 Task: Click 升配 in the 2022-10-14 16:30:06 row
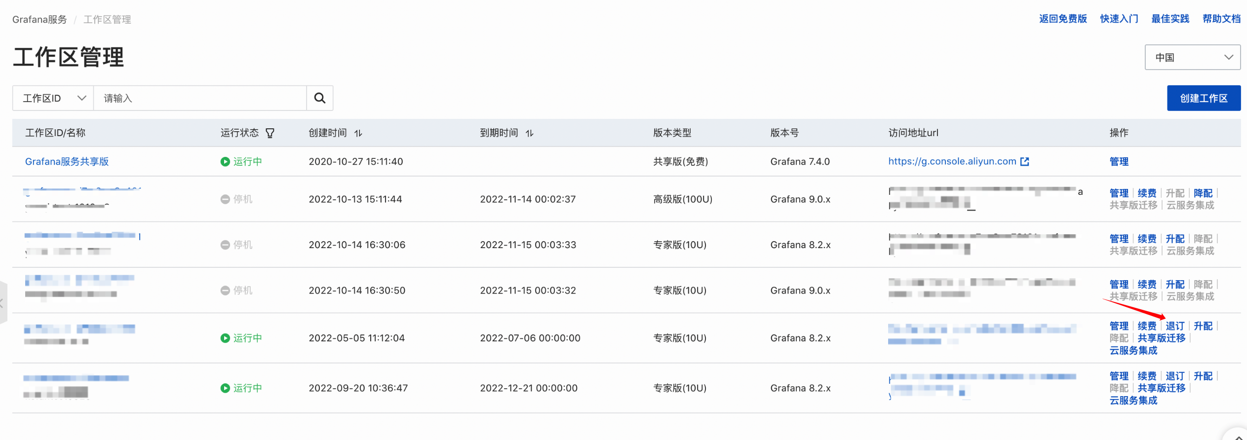click(1175, 239)
